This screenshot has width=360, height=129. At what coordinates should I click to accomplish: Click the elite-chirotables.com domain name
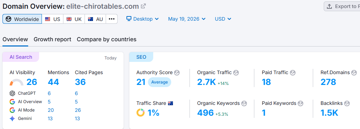point(103,6)
